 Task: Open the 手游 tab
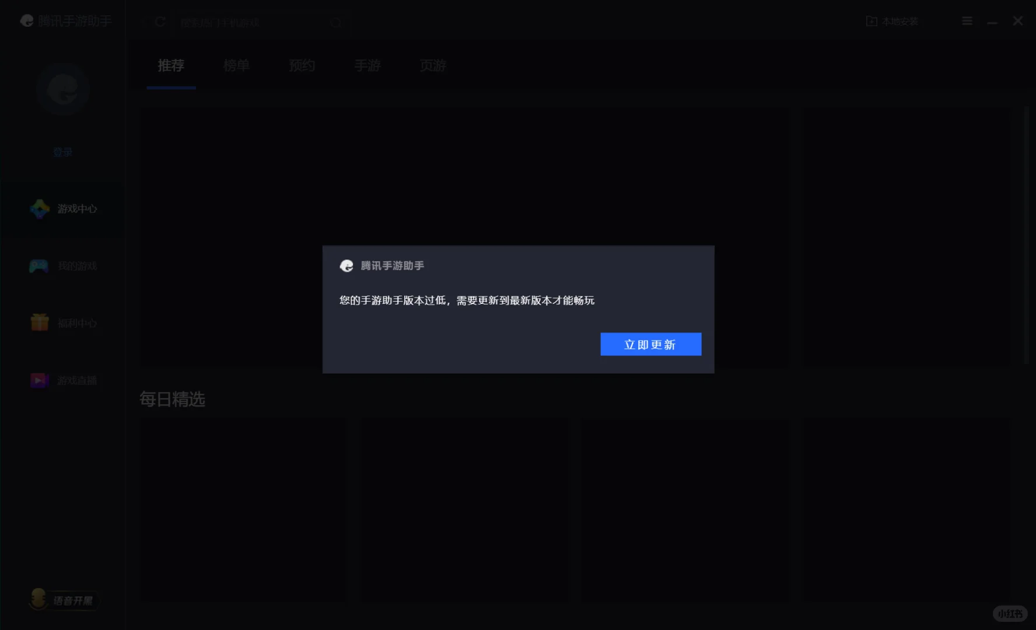(367, 66)
